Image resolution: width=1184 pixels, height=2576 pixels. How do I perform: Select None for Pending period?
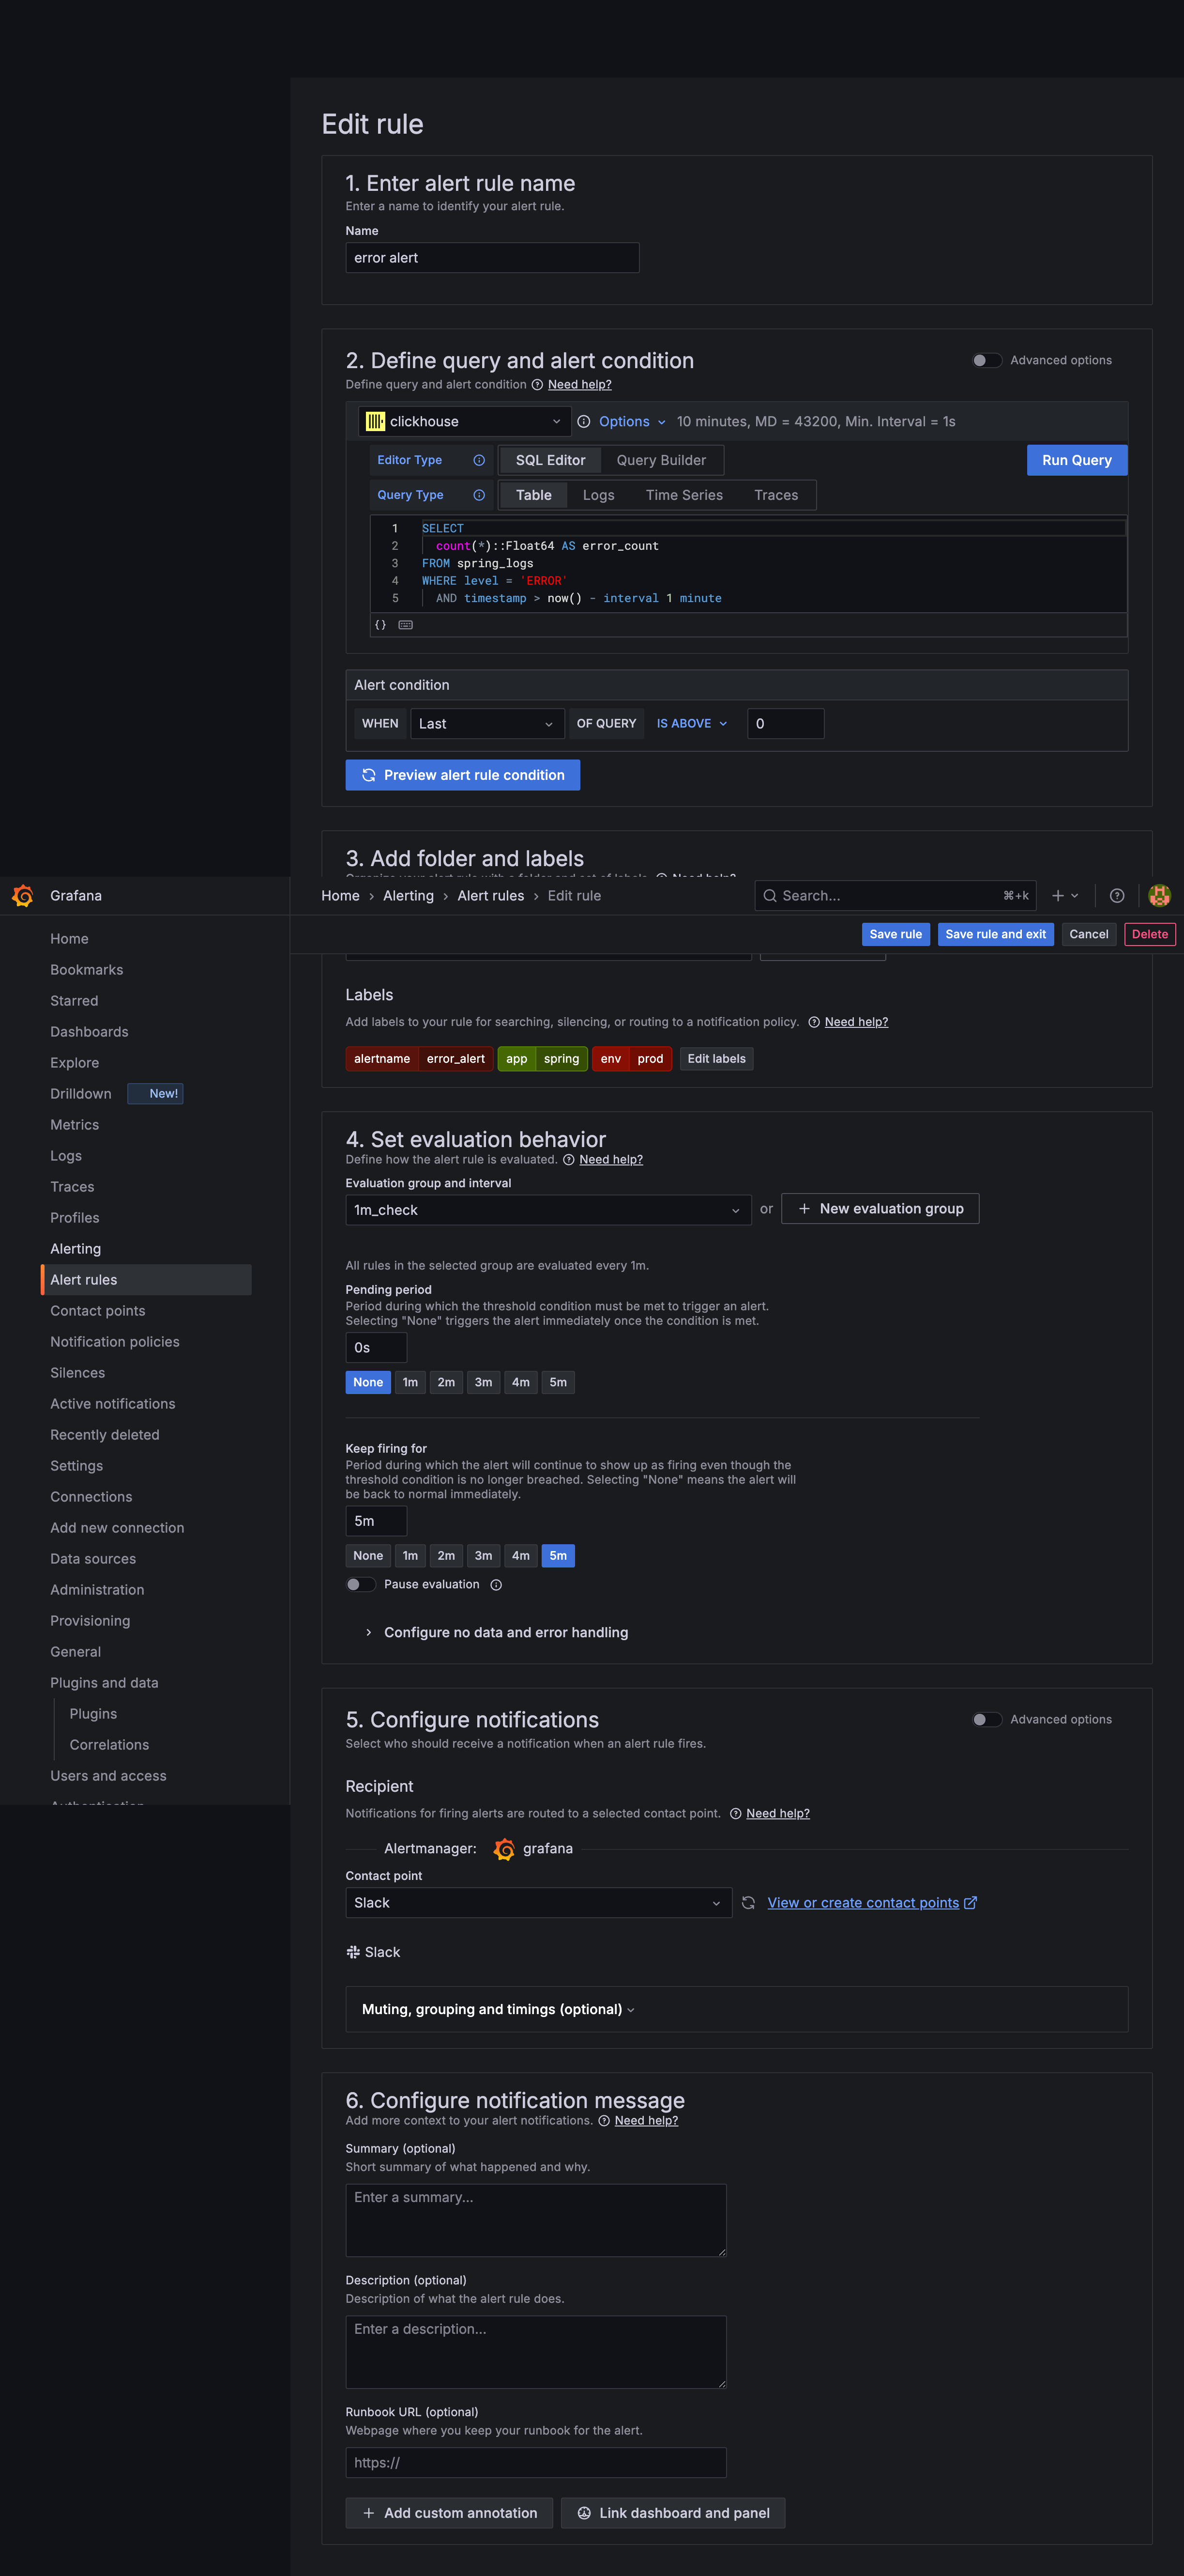point(368,1382)
